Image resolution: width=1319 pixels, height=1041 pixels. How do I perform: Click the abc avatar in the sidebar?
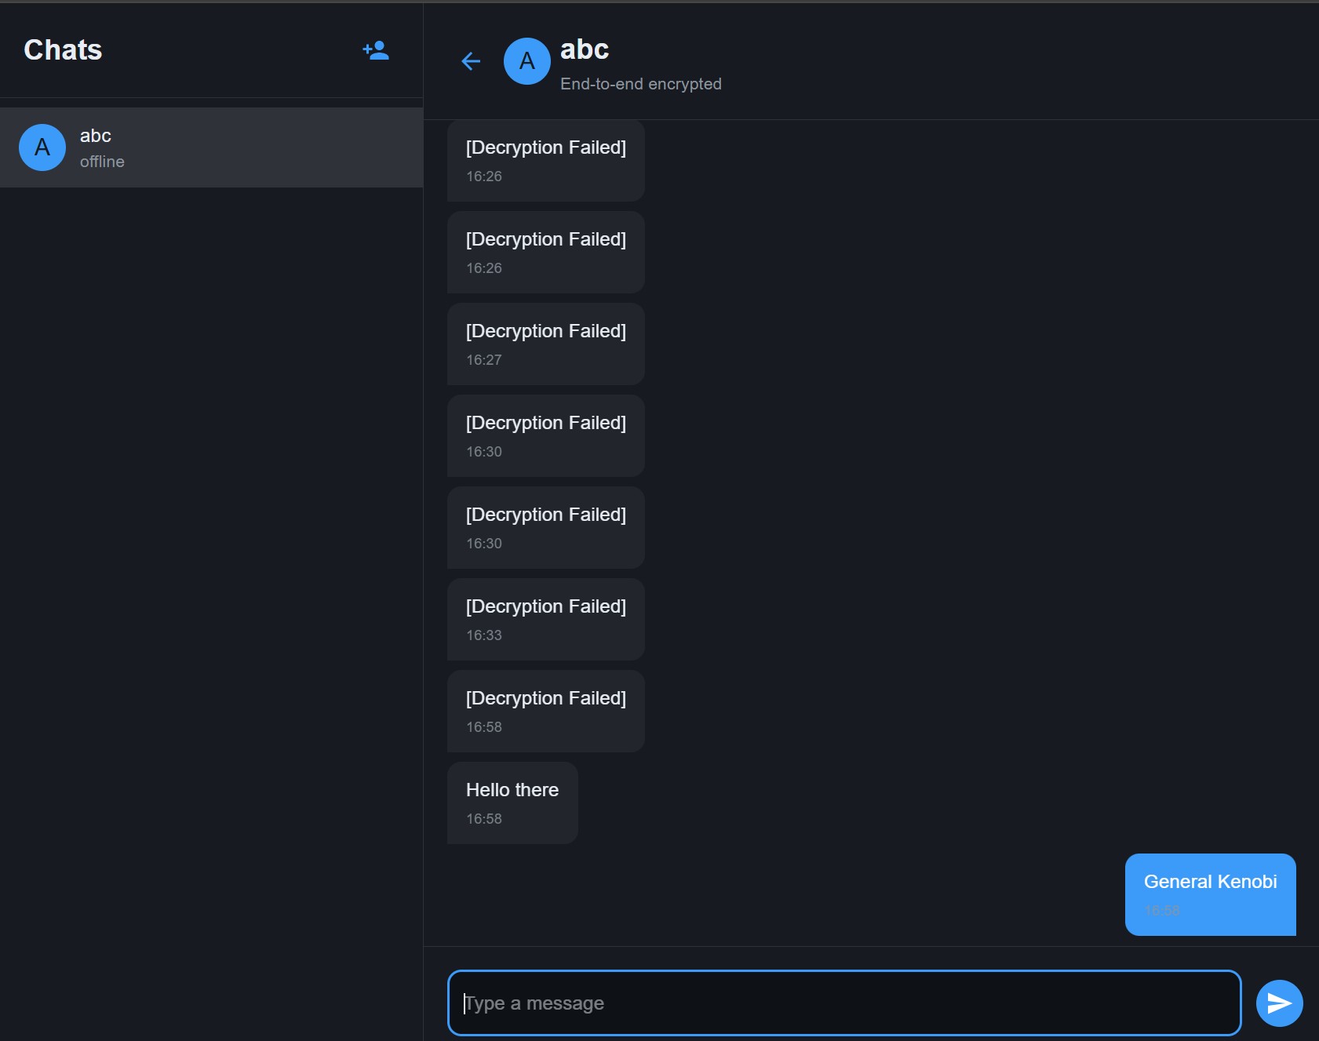[42, 147]
